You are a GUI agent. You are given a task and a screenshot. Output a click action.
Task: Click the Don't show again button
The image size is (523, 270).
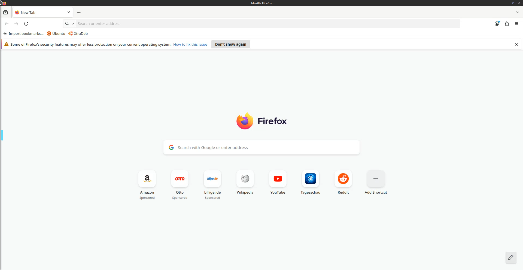[231, 44]
